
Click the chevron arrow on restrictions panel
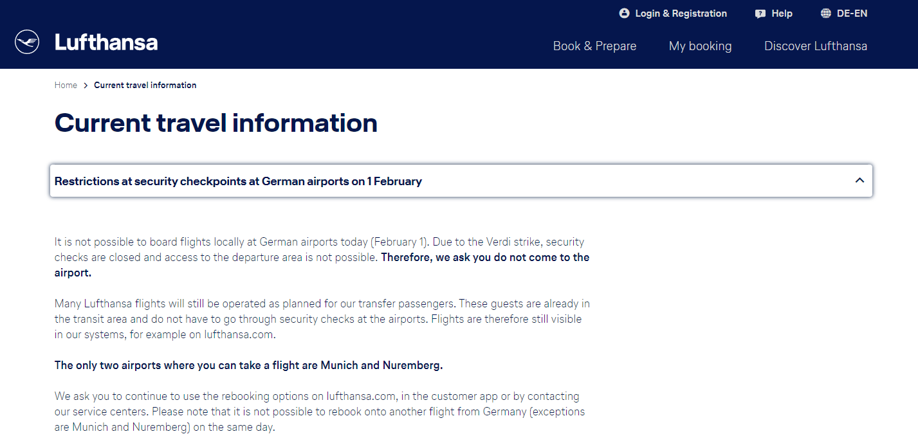pos(859,181)
